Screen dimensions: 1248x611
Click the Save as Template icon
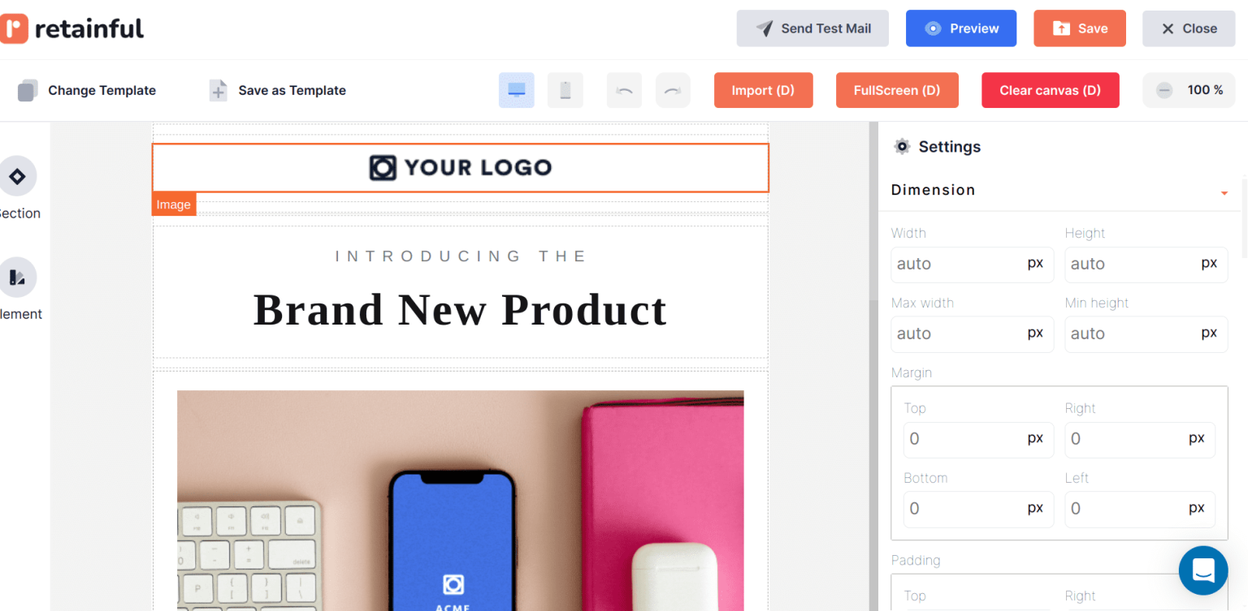(x=218, y=90)
